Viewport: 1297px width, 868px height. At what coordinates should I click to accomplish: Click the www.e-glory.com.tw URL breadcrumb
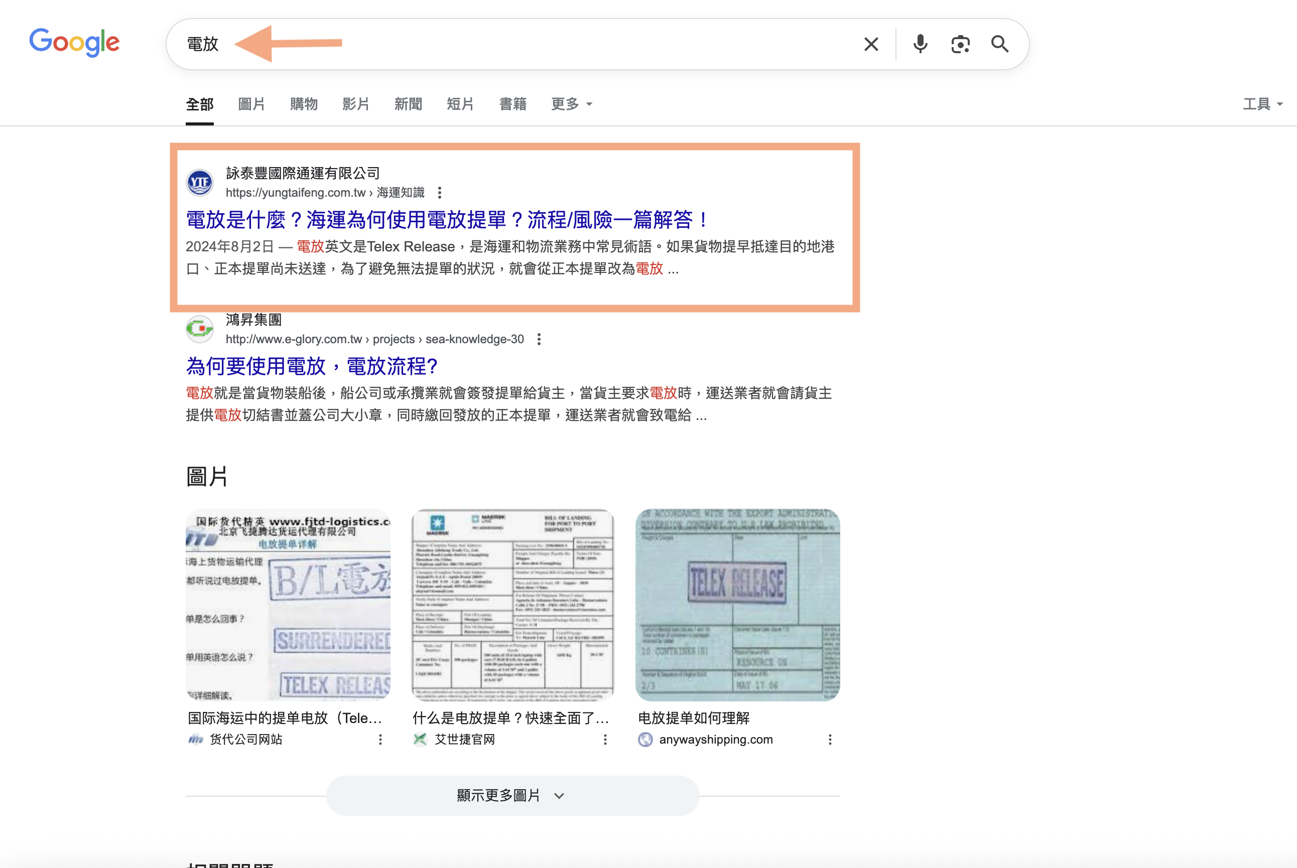coord(375,339)
